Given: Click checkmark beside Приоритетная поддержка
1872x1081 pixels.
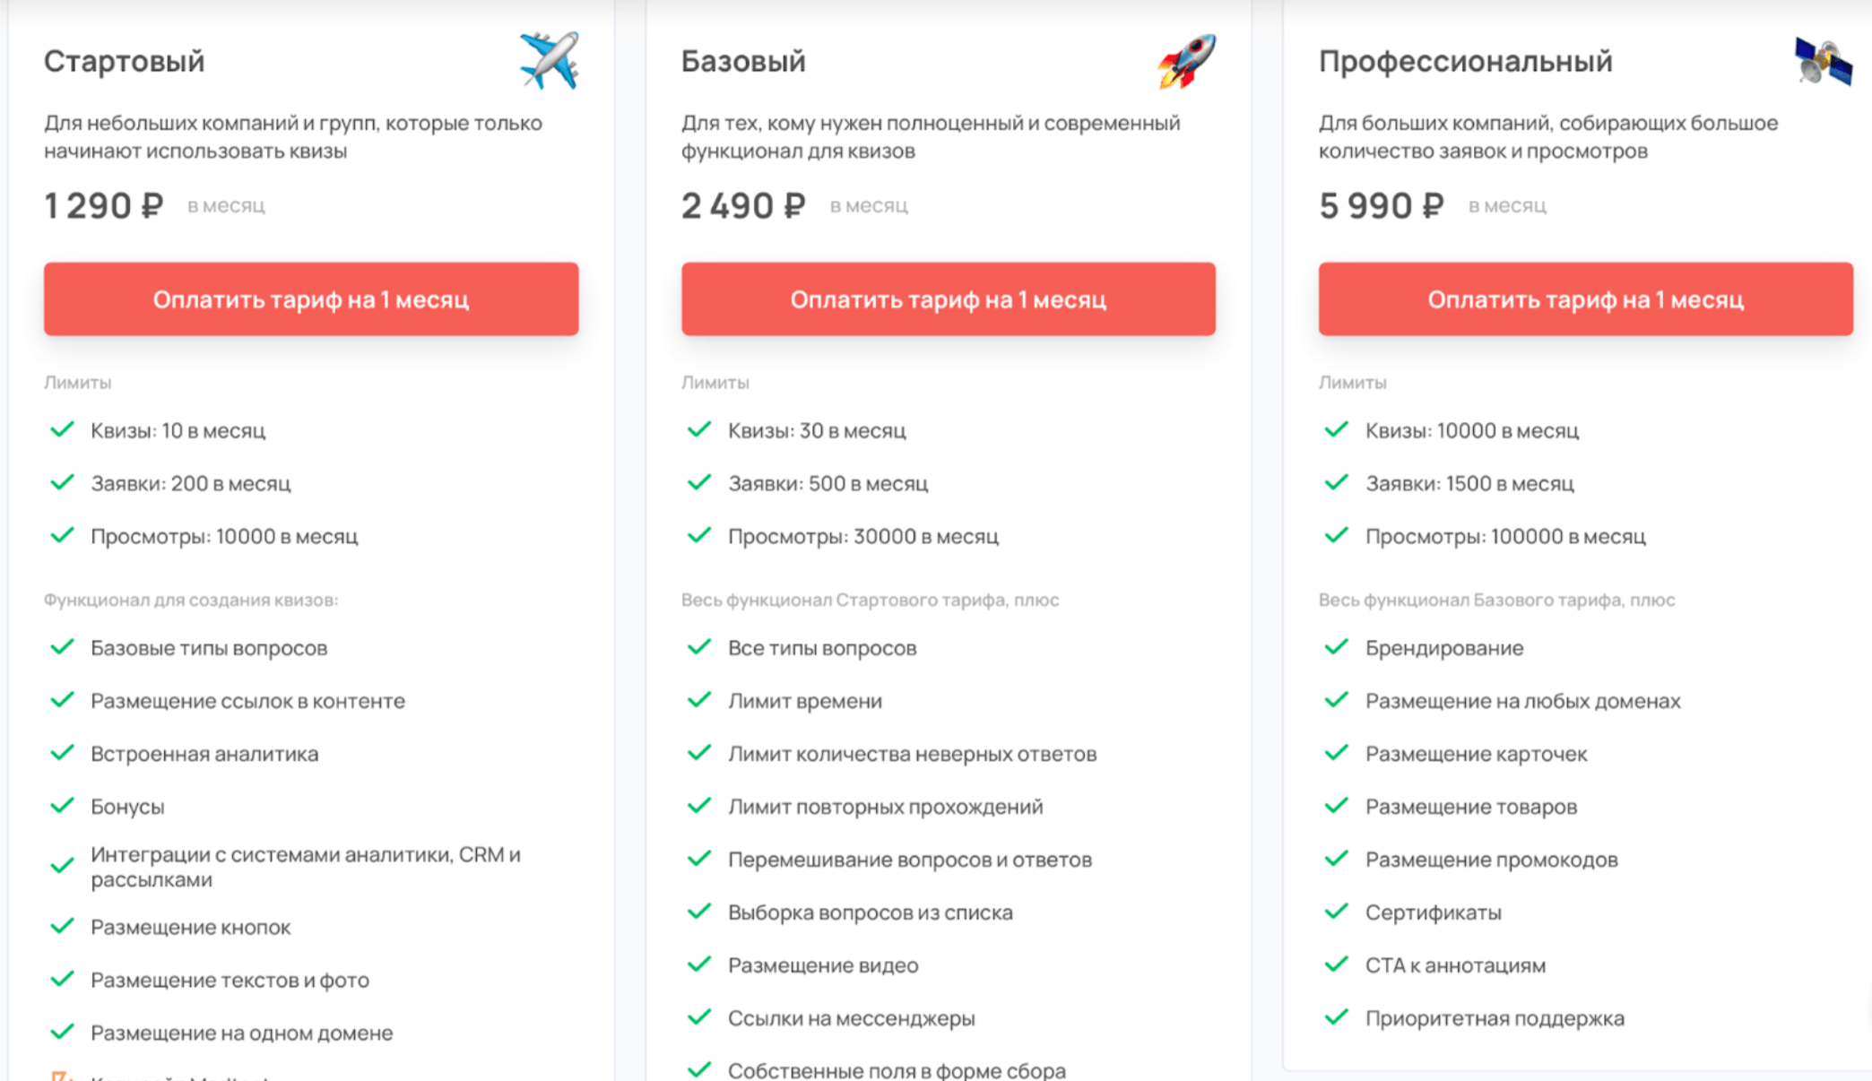Looking at the screenshot, I should click(1336, 1017).
